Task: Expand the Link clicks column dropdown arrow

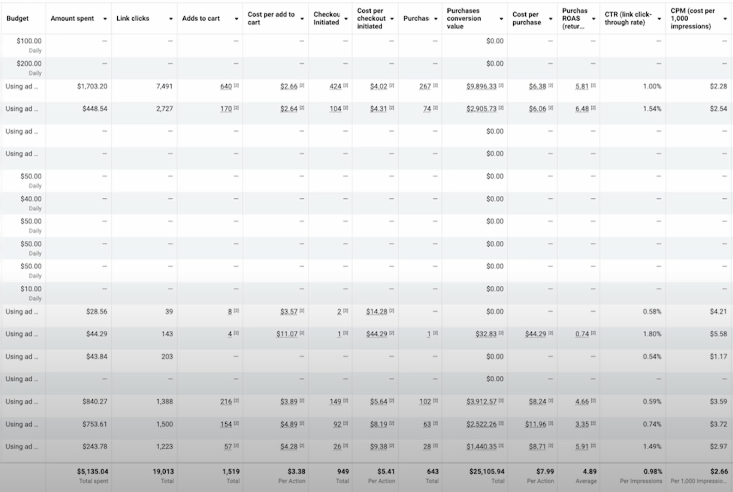Action: click(171, 19)
